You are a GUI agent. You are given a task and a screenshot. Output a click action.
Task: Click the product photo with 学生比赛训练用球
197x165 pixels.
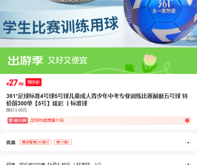click(98, 24)
